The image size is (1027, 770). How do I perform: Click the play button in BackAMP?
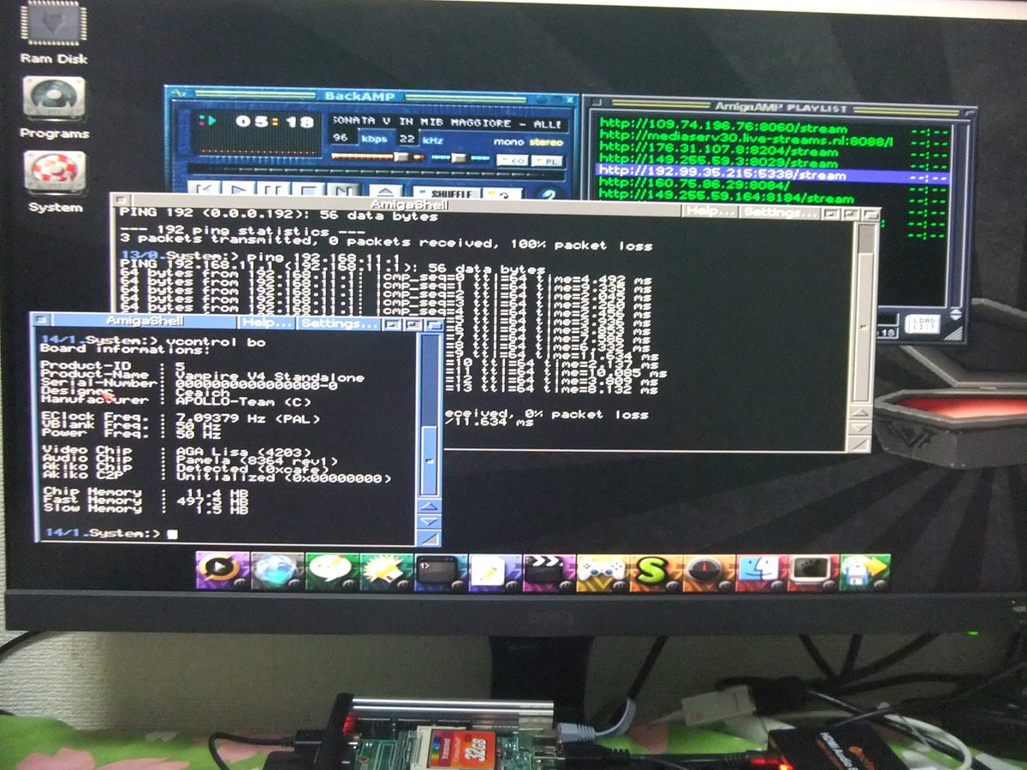pyautogui.click(x=239, y=188)
